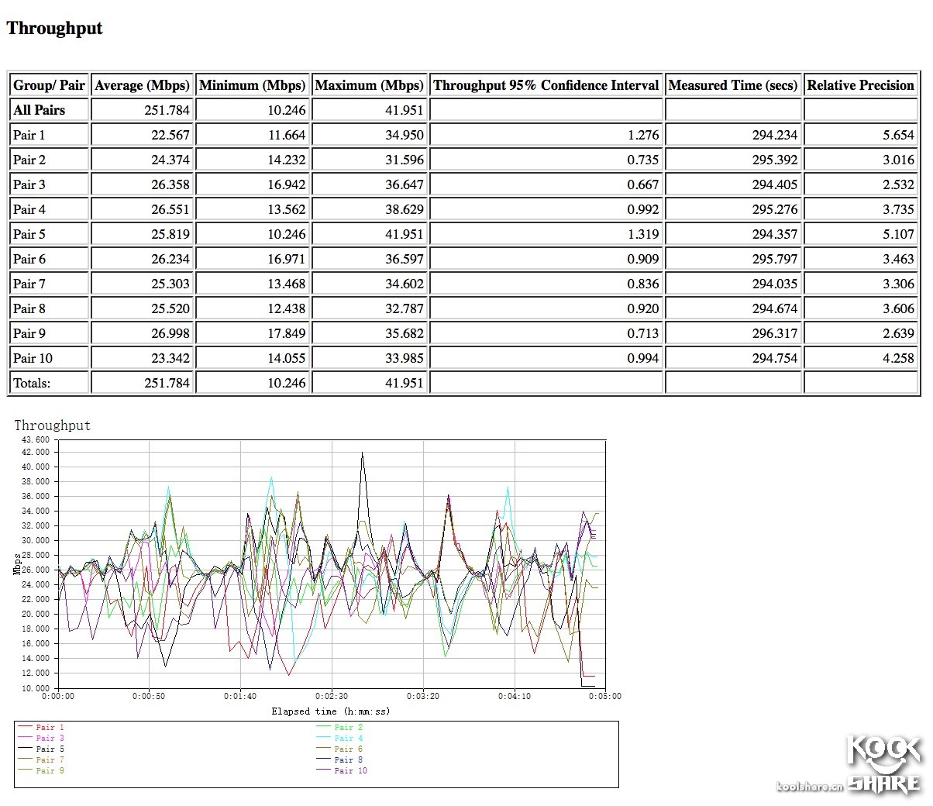Select Pair 1 entry in chart legend

[50, 728]
